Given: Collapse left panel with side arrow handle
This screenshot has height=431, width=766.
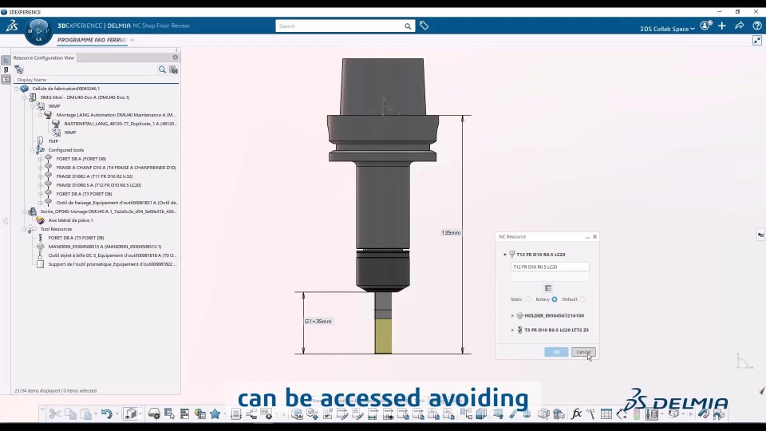Looking at the screenshot, I should pyautogui.click(x=6, y=221).
